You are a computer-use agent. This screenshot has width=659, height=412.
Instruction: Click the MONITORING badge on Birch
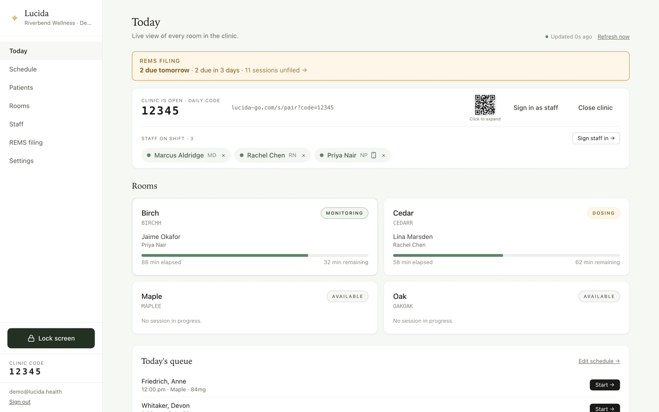(x=344, y=213)
